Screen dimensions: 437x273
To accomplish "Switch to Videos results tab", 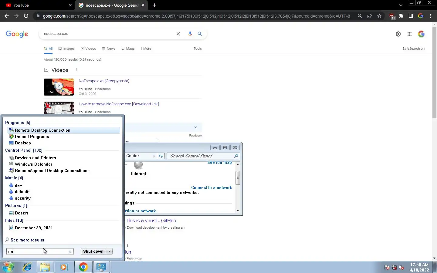I will click(x=88, y=49).
